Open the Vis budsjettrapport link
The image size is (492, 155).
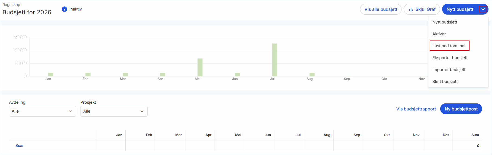pos(416,109)
